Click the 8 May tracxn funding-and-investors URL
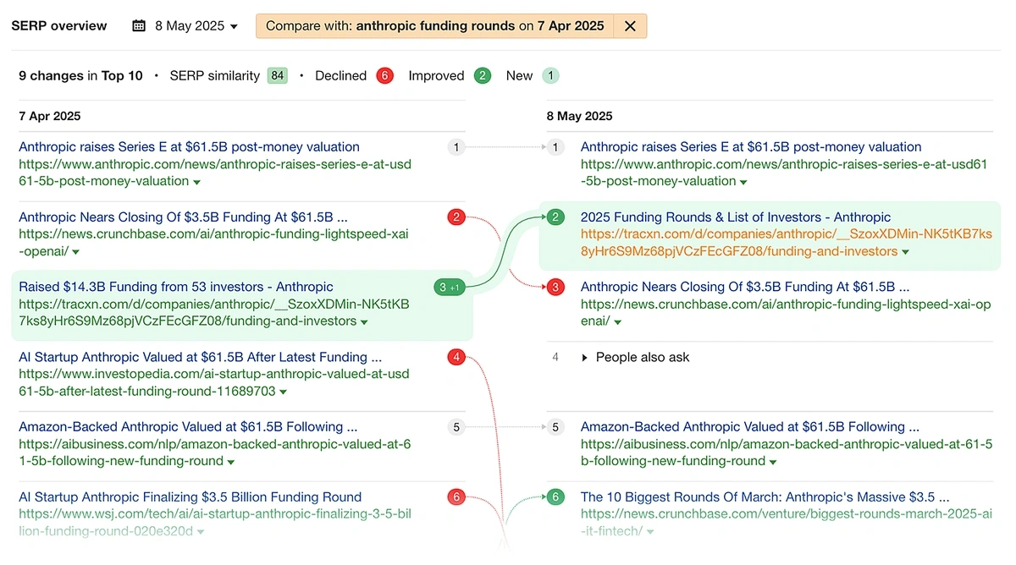The height and width of the screenshot is (565, 1016). click(x=786, y=243)
